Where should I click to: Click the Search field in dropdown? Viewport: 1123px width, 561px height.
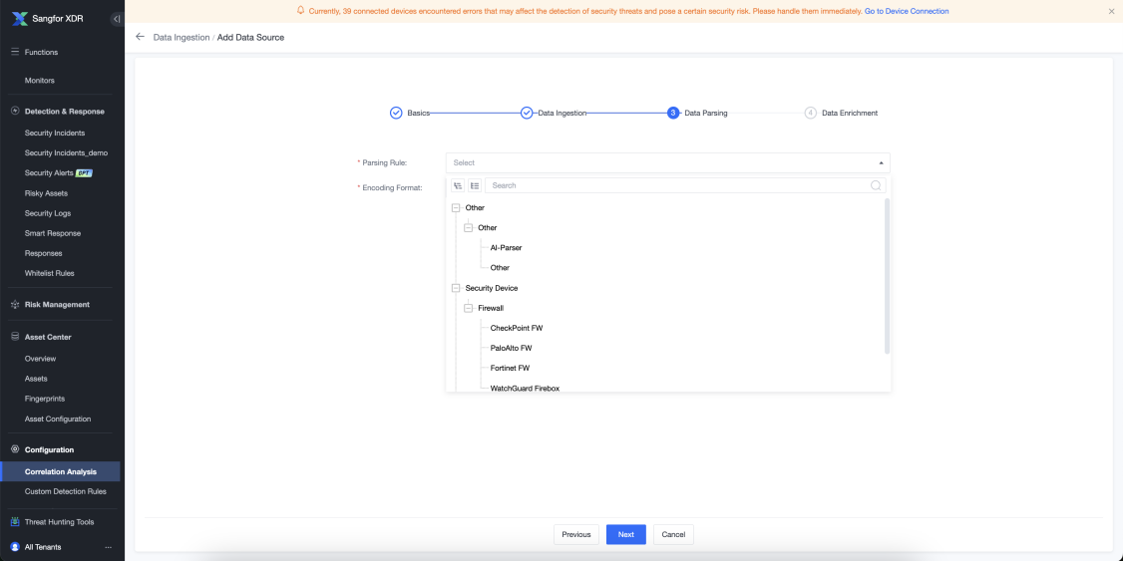point(685,186)
